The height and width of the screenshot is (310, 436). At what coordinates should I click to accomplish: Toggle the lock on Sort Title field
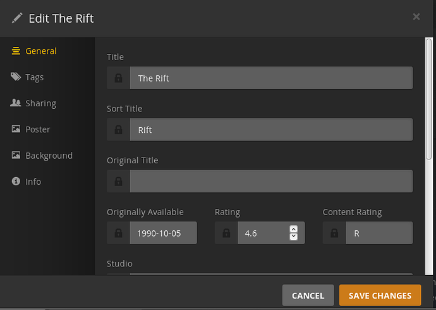point(118,130)
